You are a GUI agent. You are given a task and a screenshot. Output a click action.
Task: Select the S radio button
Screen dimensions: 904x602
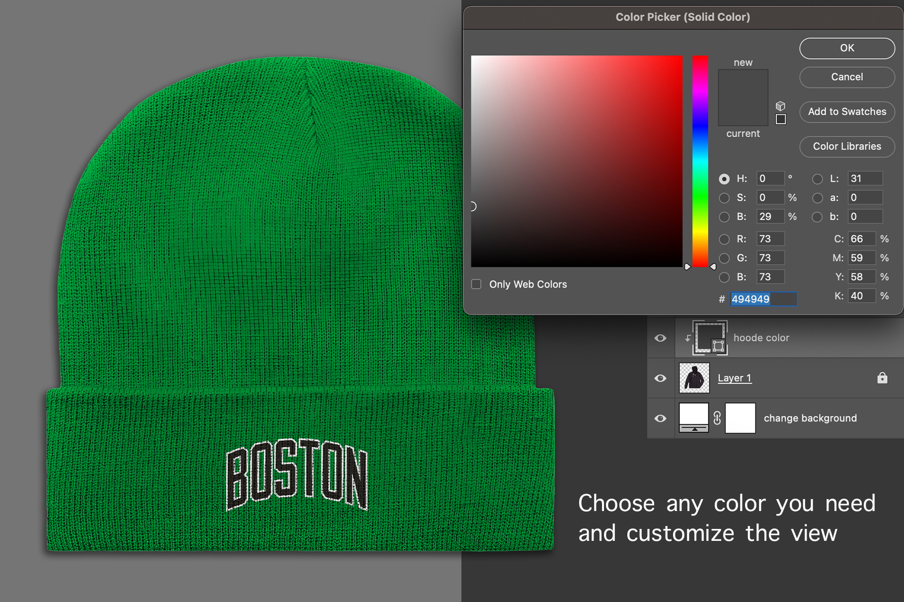click(x=724, y=197)
